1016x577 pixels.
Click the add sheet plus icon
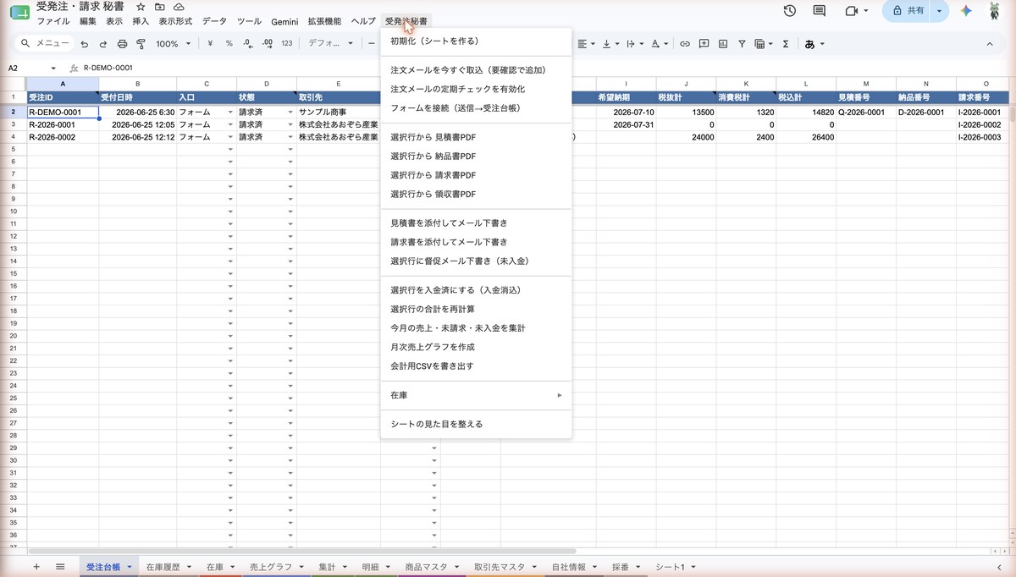pos(36,566)
